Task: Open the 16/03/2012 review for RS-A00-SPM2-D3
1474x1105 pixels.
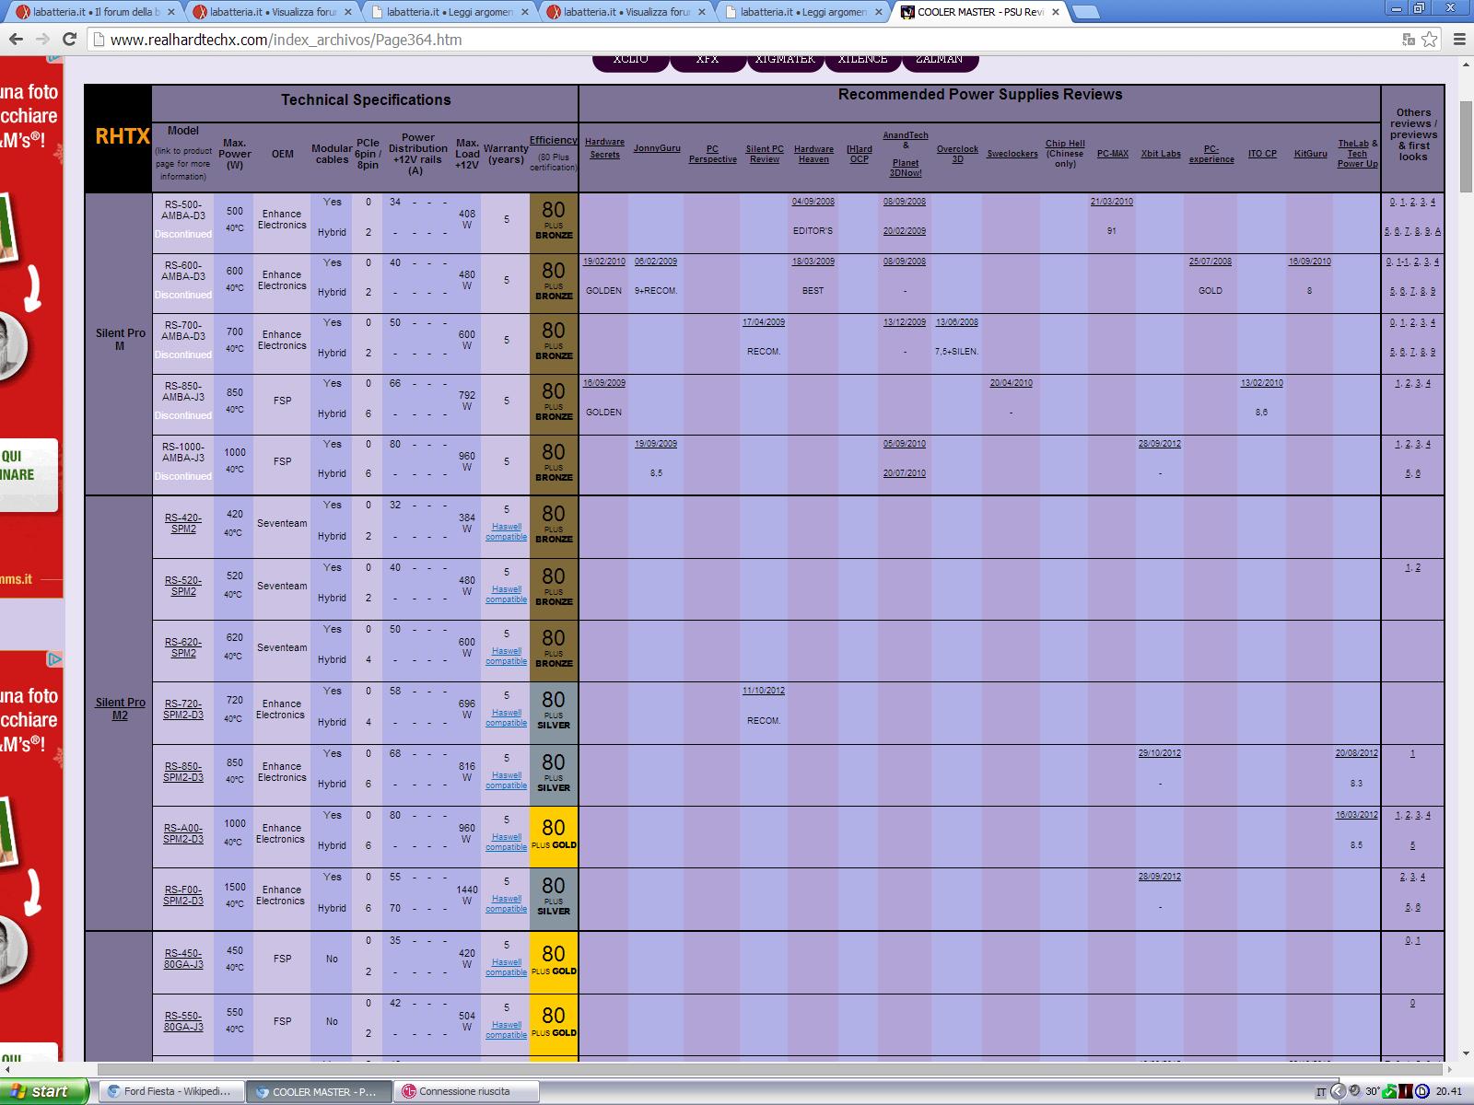Action: click(x=1357, y=815)
